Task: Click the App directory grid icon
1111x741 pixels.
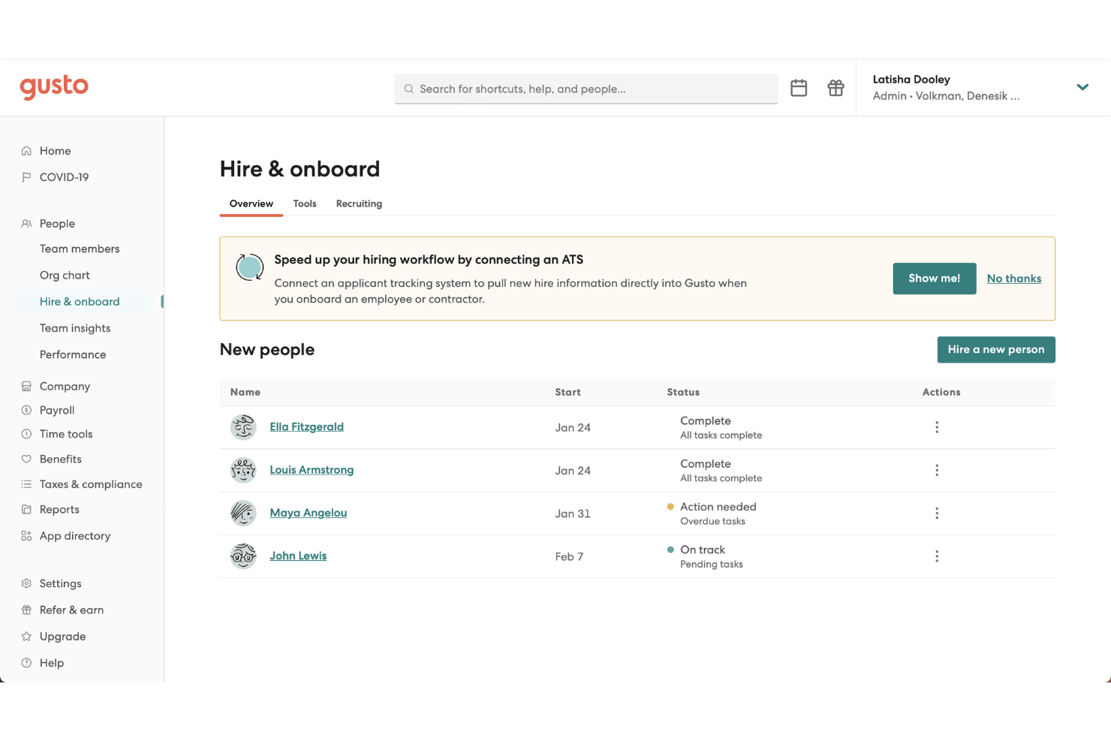Action: coord(26,536)
